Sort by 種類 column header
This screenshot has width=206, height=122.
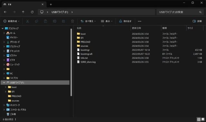pos(164,28)
